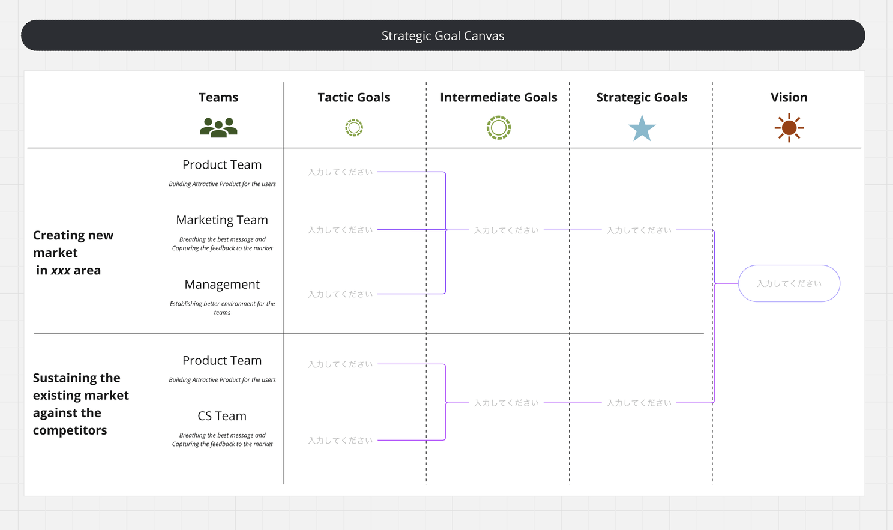Select the Intermediate Goals ring icon
Image resolution: width=893 pixels, height=530 pixels.
(499, 128)
